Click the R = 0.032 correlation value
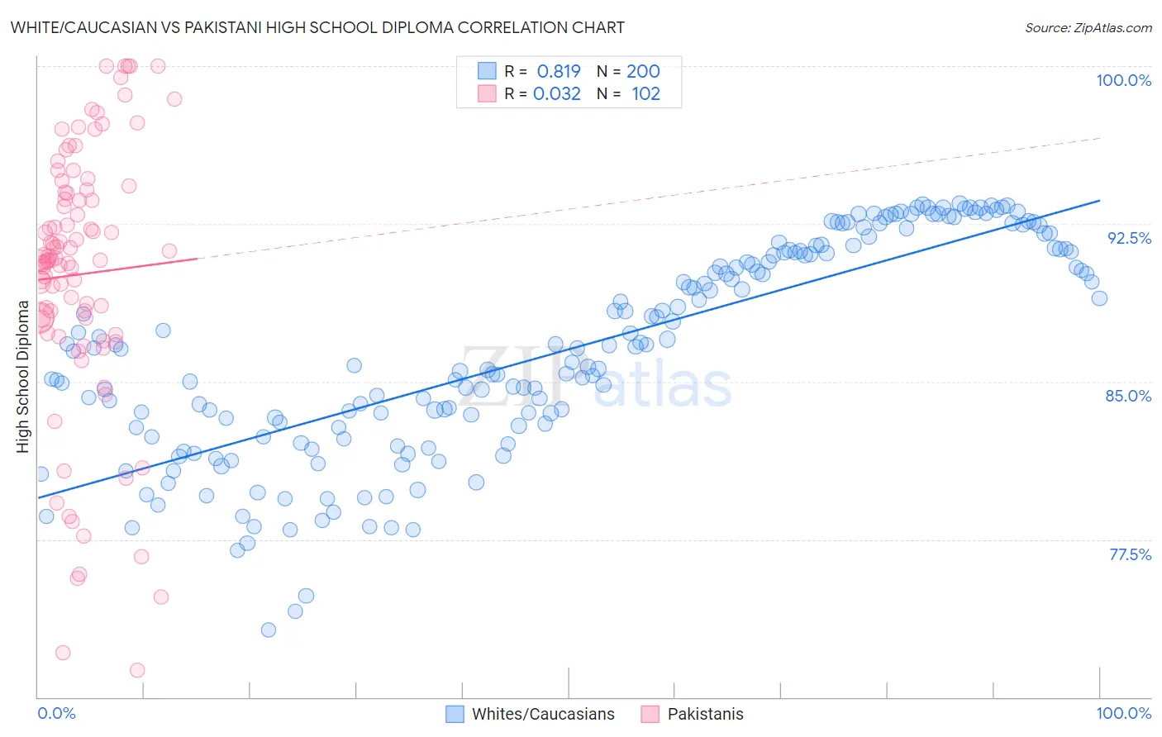This screenshot has width=1162, height=737. pyautogui.click(x=542, y=93)
